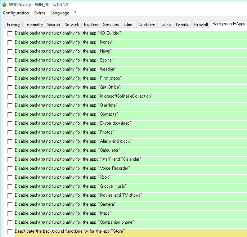Enable the Companion phone checkbox

pyautogui.click(x=10, y=223)
